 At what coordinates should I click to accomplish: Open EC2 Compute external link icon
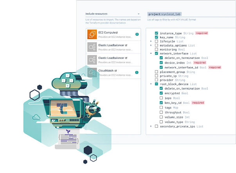tap(117, 32)
